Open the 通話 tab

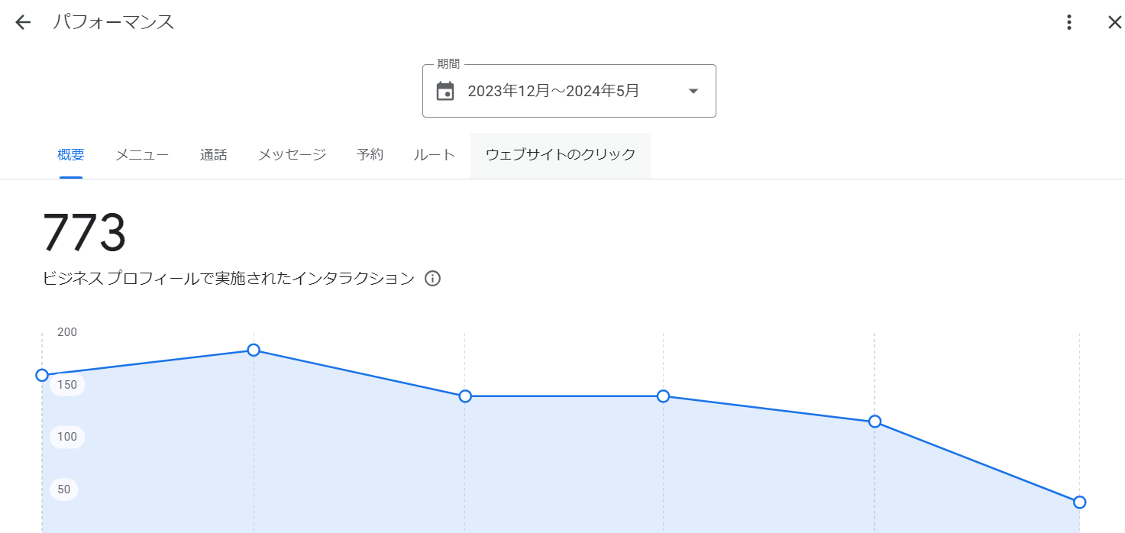[x=213, y=154]
